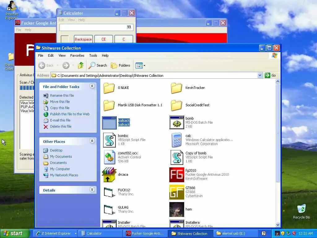Collapse the Other Places panel
This screenshot has height=238, width=317.
point(92,141)
